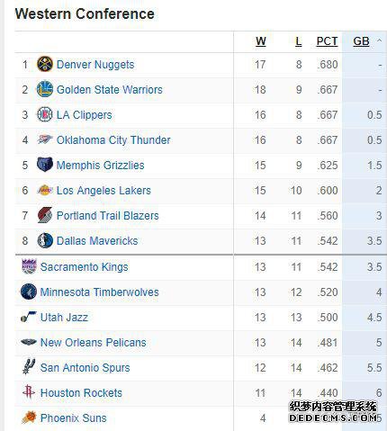The image size is (387, 431).
Task: Click the Denver Nuggets team logo
Action: pos(45,64)
